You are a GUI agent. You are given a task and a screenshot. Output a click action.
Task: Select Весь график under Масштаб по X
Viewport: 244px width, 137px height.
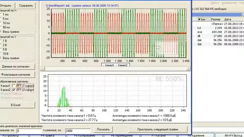coord(10,32)
